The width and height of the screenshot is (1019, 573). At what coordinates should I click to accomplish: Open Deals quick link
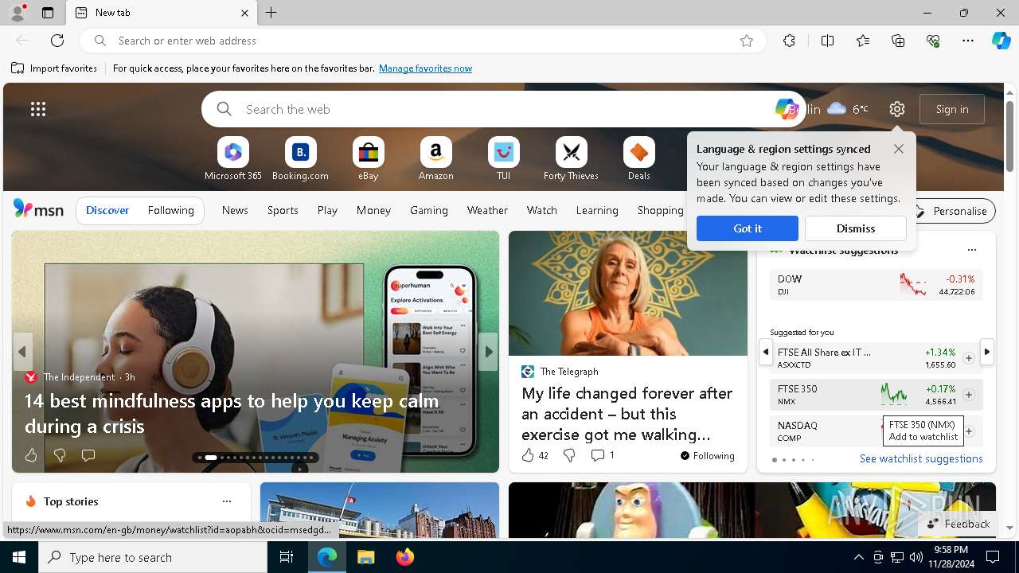[x=638, y=159]
